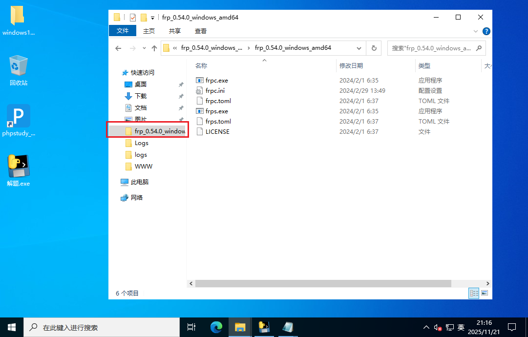Open the notification center icon
This screenshot has height=337, width=528.
click(x=512, y=327)
